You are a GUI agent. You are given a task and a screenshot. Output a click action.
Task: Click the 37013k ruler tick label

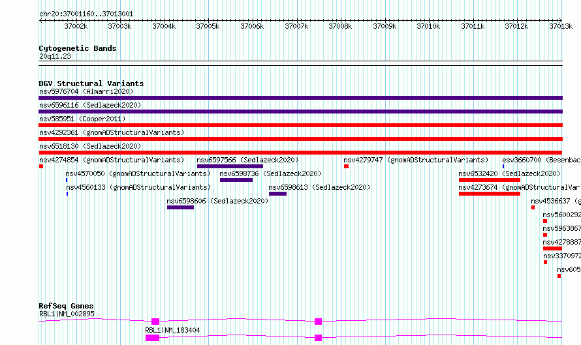pos(561,26)
